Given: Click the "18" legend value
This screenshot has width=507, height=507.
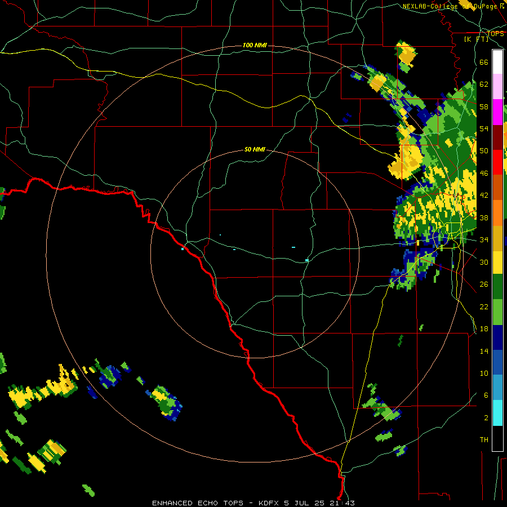Looking at the screenshot, I should [484, 329].
